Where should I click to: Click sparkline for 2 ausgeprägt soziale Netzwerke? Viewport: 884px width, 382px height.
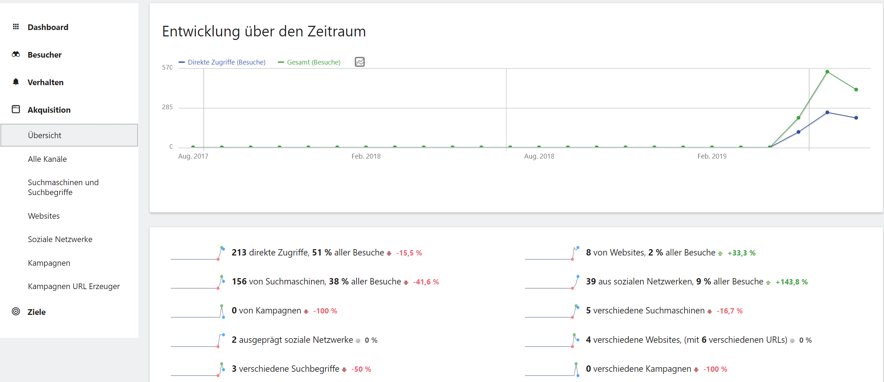pyautogui.click(x=198, y=340)
